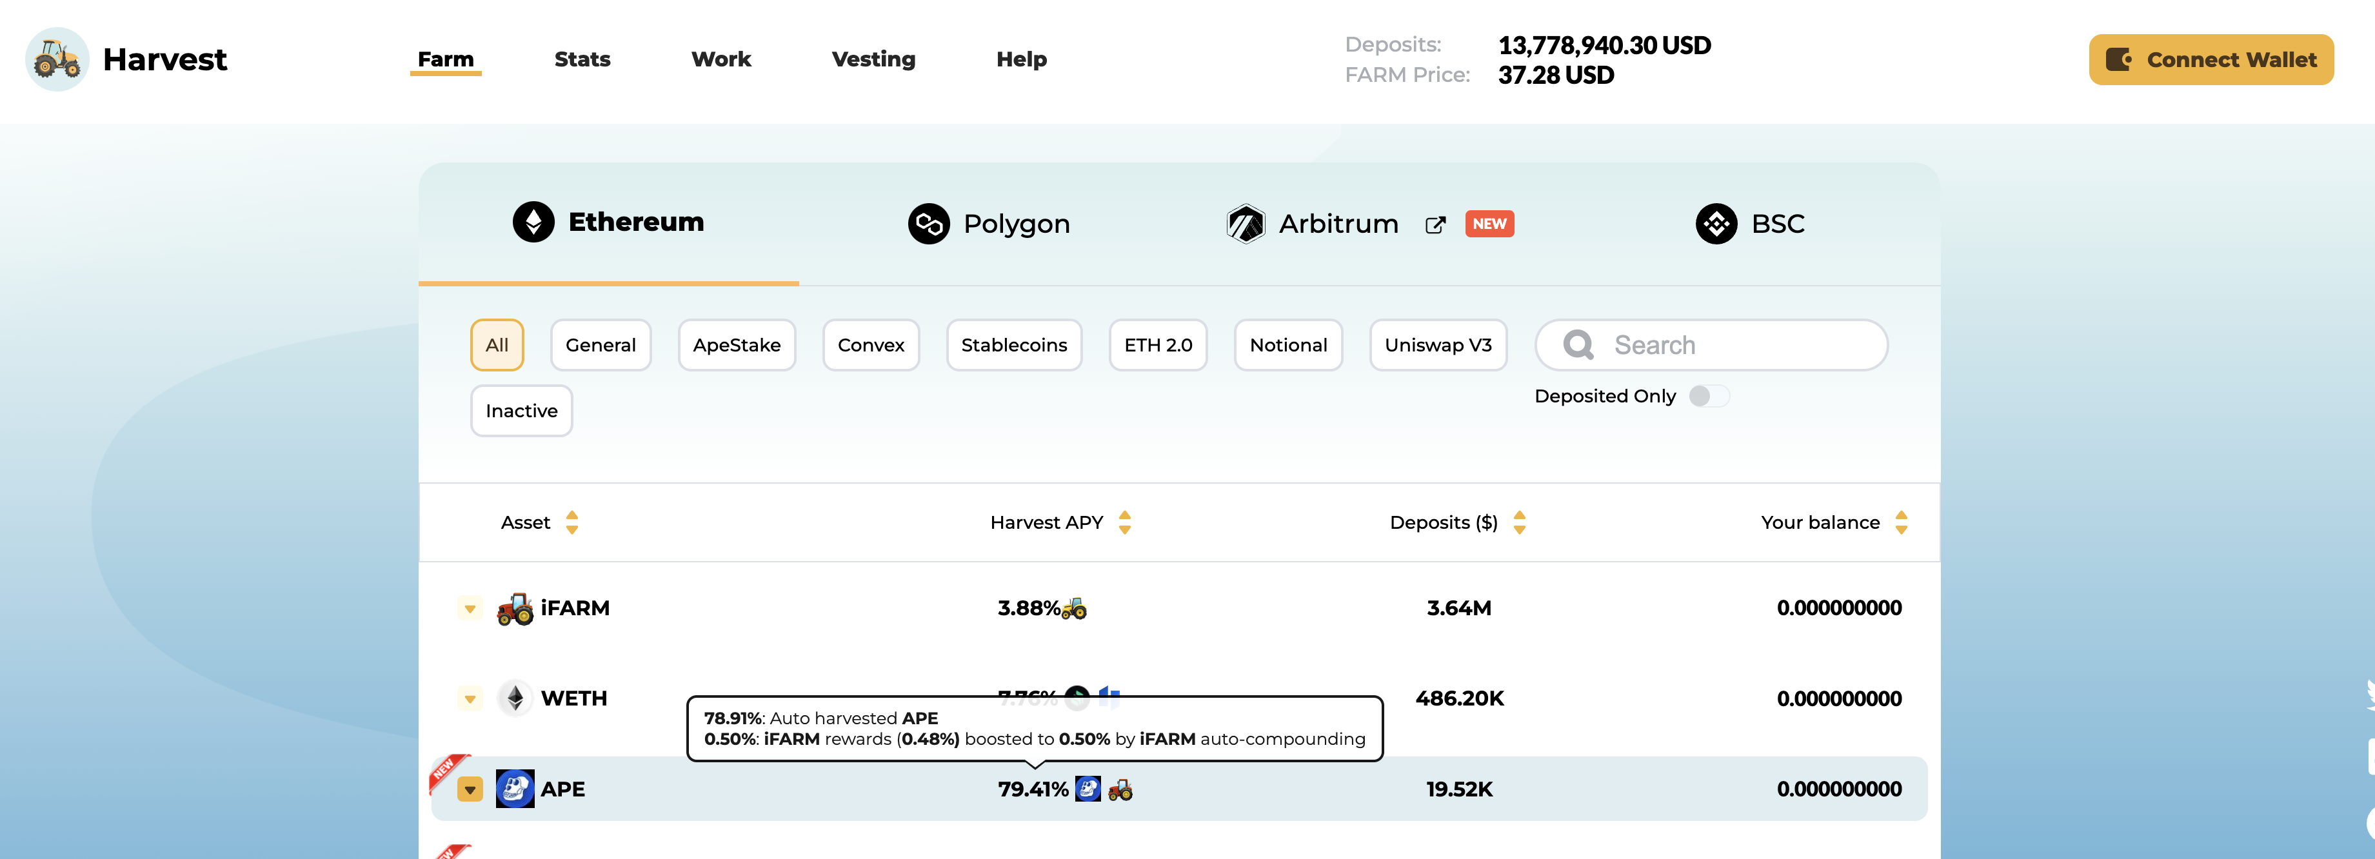Open the Vesting menu item

873,60
